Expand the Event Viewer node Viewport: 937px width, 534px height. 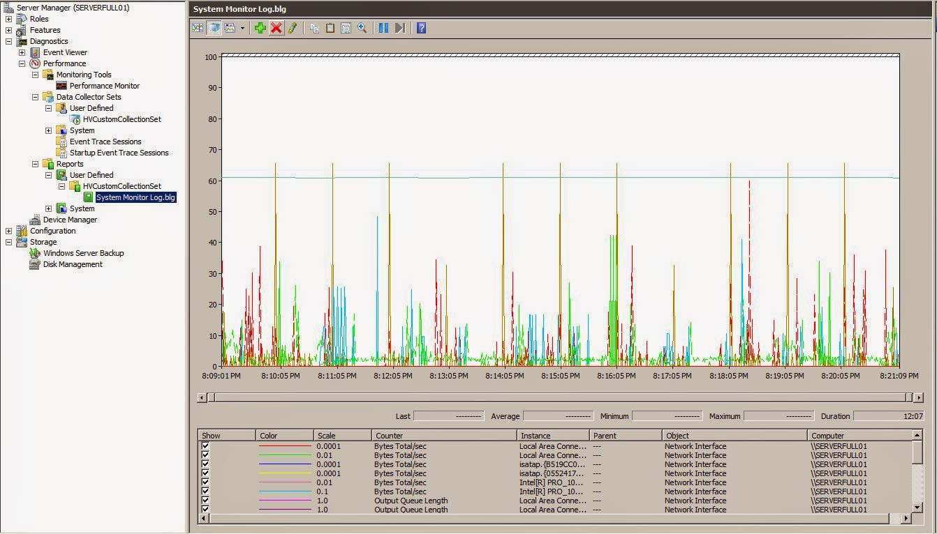coord(22,52)
